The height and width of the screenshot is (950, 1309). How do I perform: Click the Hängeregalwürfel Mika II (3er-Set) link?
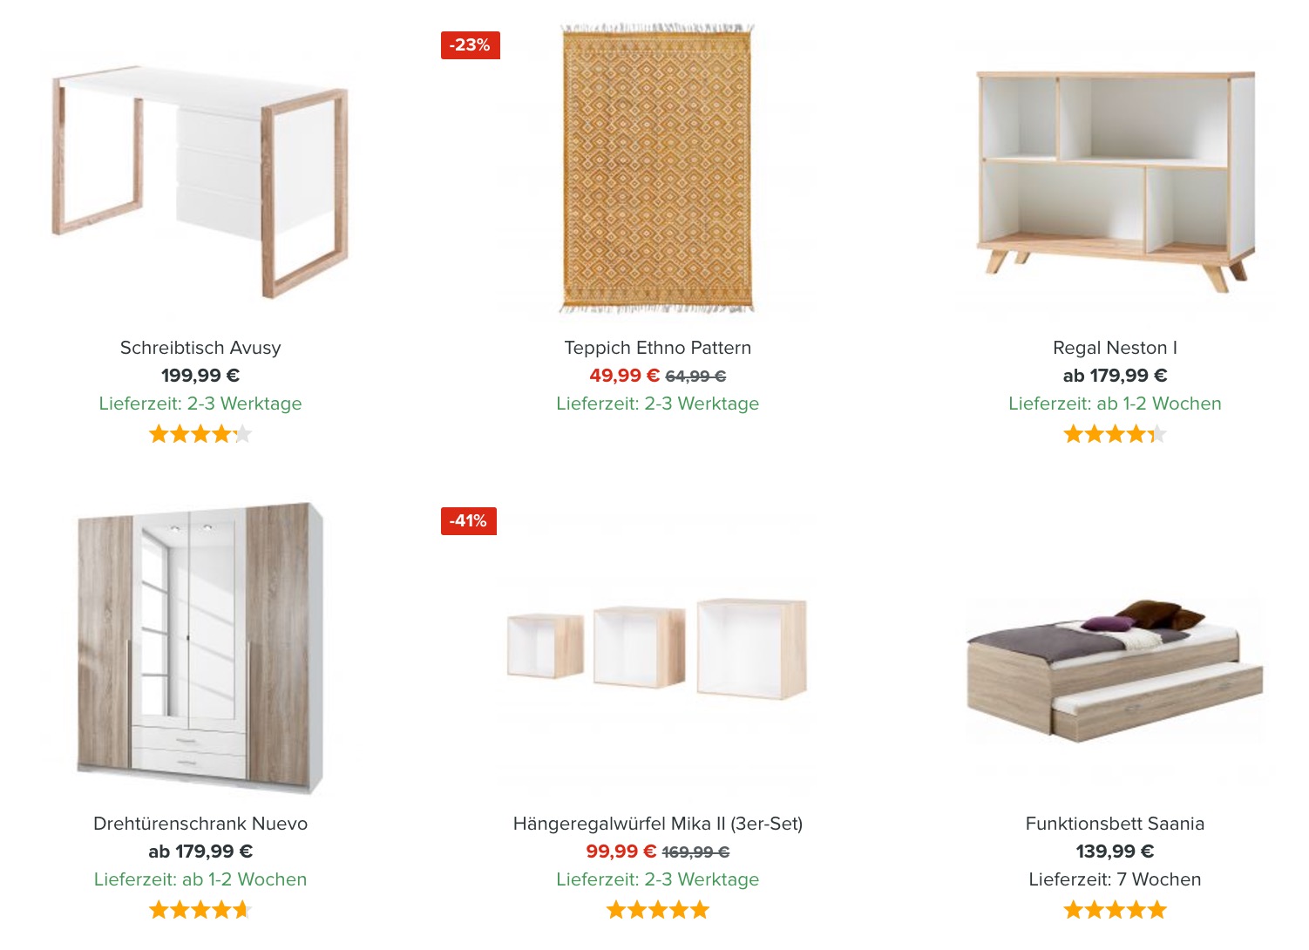pyautogui.click(x=657, y=824)
